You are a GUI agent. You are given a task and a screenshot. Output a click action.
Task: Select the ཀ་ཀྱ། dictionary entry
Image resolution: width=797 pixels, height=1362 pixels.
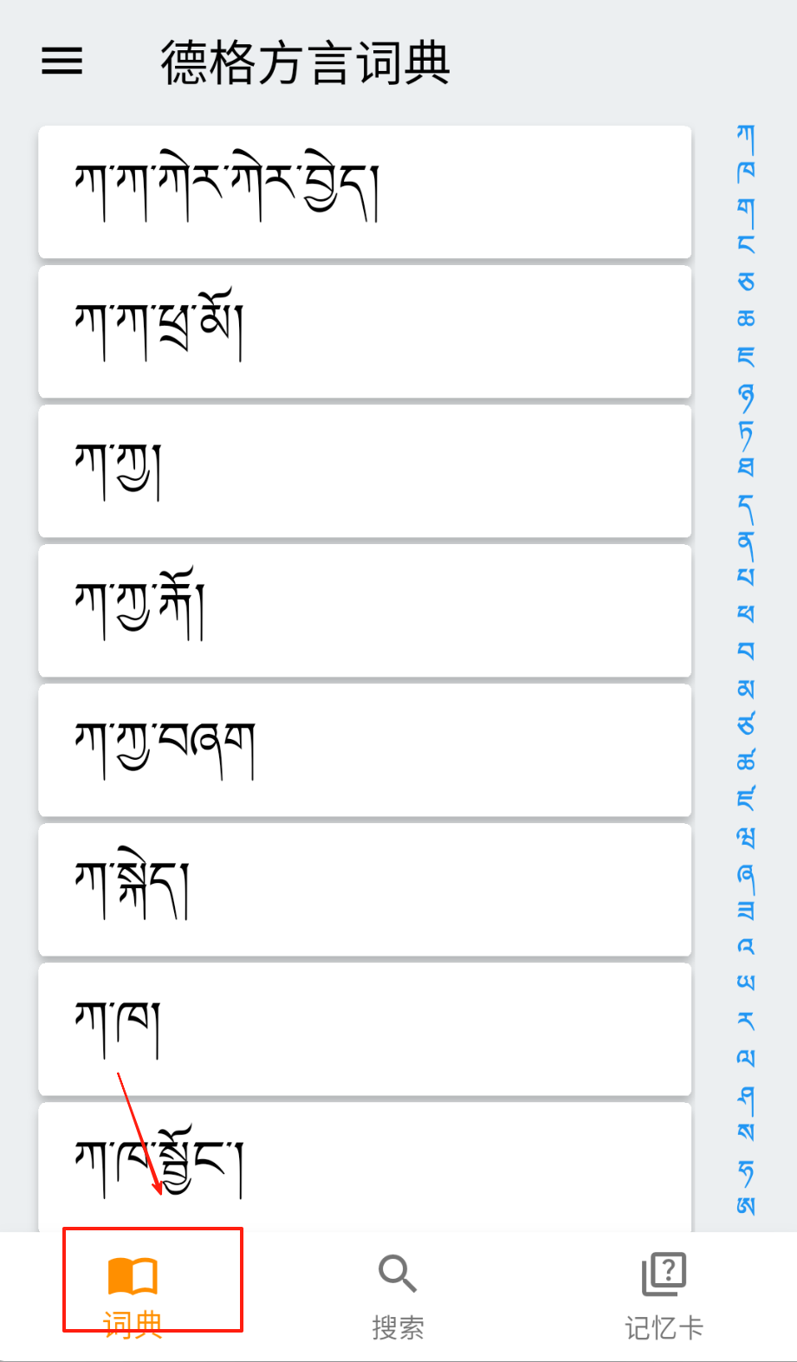point(365,470)
